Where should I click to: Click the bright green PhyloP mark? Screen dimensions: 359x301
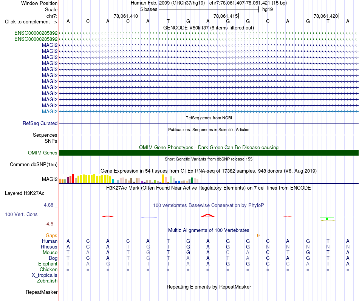pos(327,219)
